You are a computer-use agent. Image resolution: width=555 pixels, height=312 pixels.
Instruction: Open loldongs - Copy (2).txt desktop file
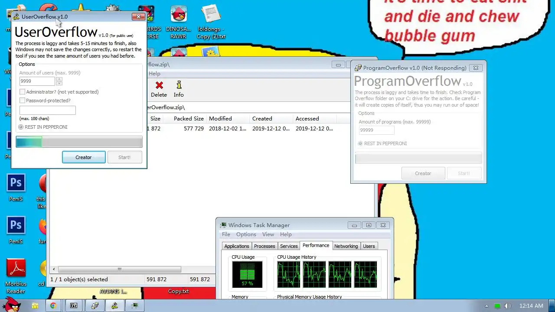[211, 23]
